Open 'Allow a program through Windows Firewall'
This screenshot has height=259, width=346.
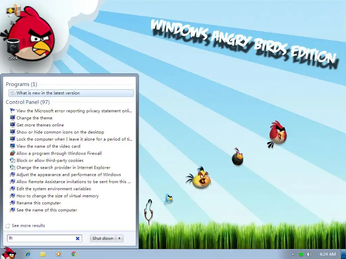click(71, 153)
